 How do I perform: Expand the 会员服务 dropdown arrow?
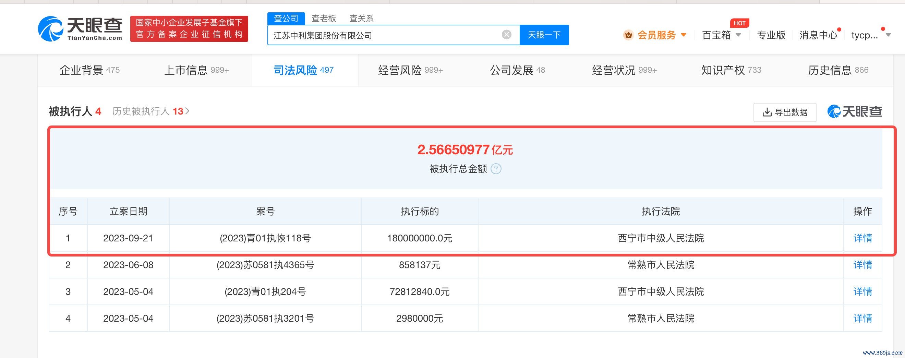684,35
